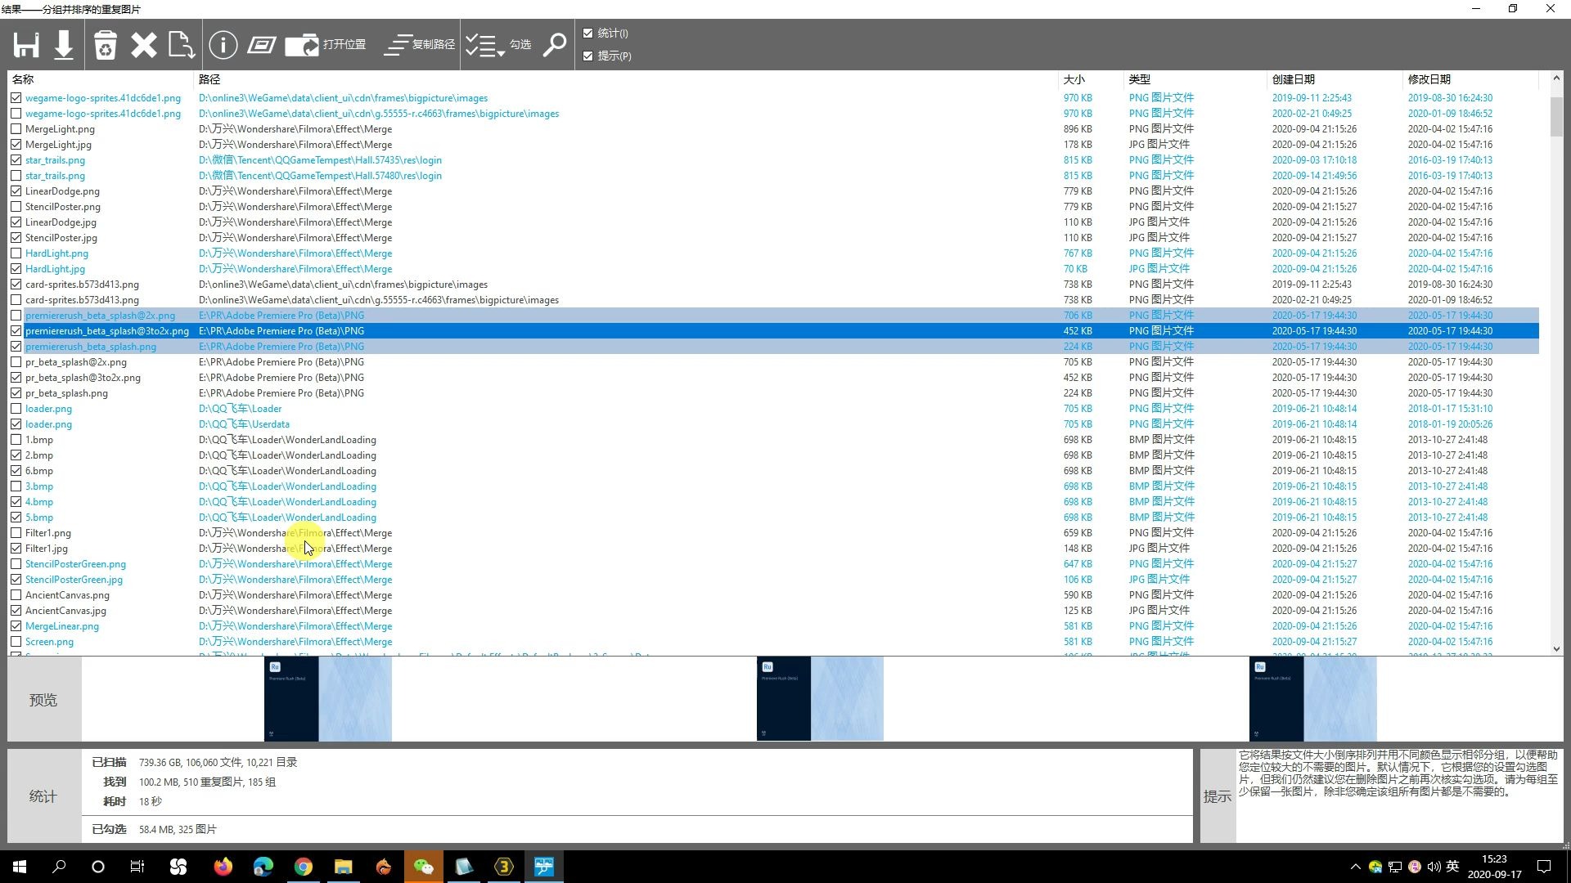1571x883 pixels.
Task: Click the save (floppy disk) toolbar icon
Action: pos(26,45)
